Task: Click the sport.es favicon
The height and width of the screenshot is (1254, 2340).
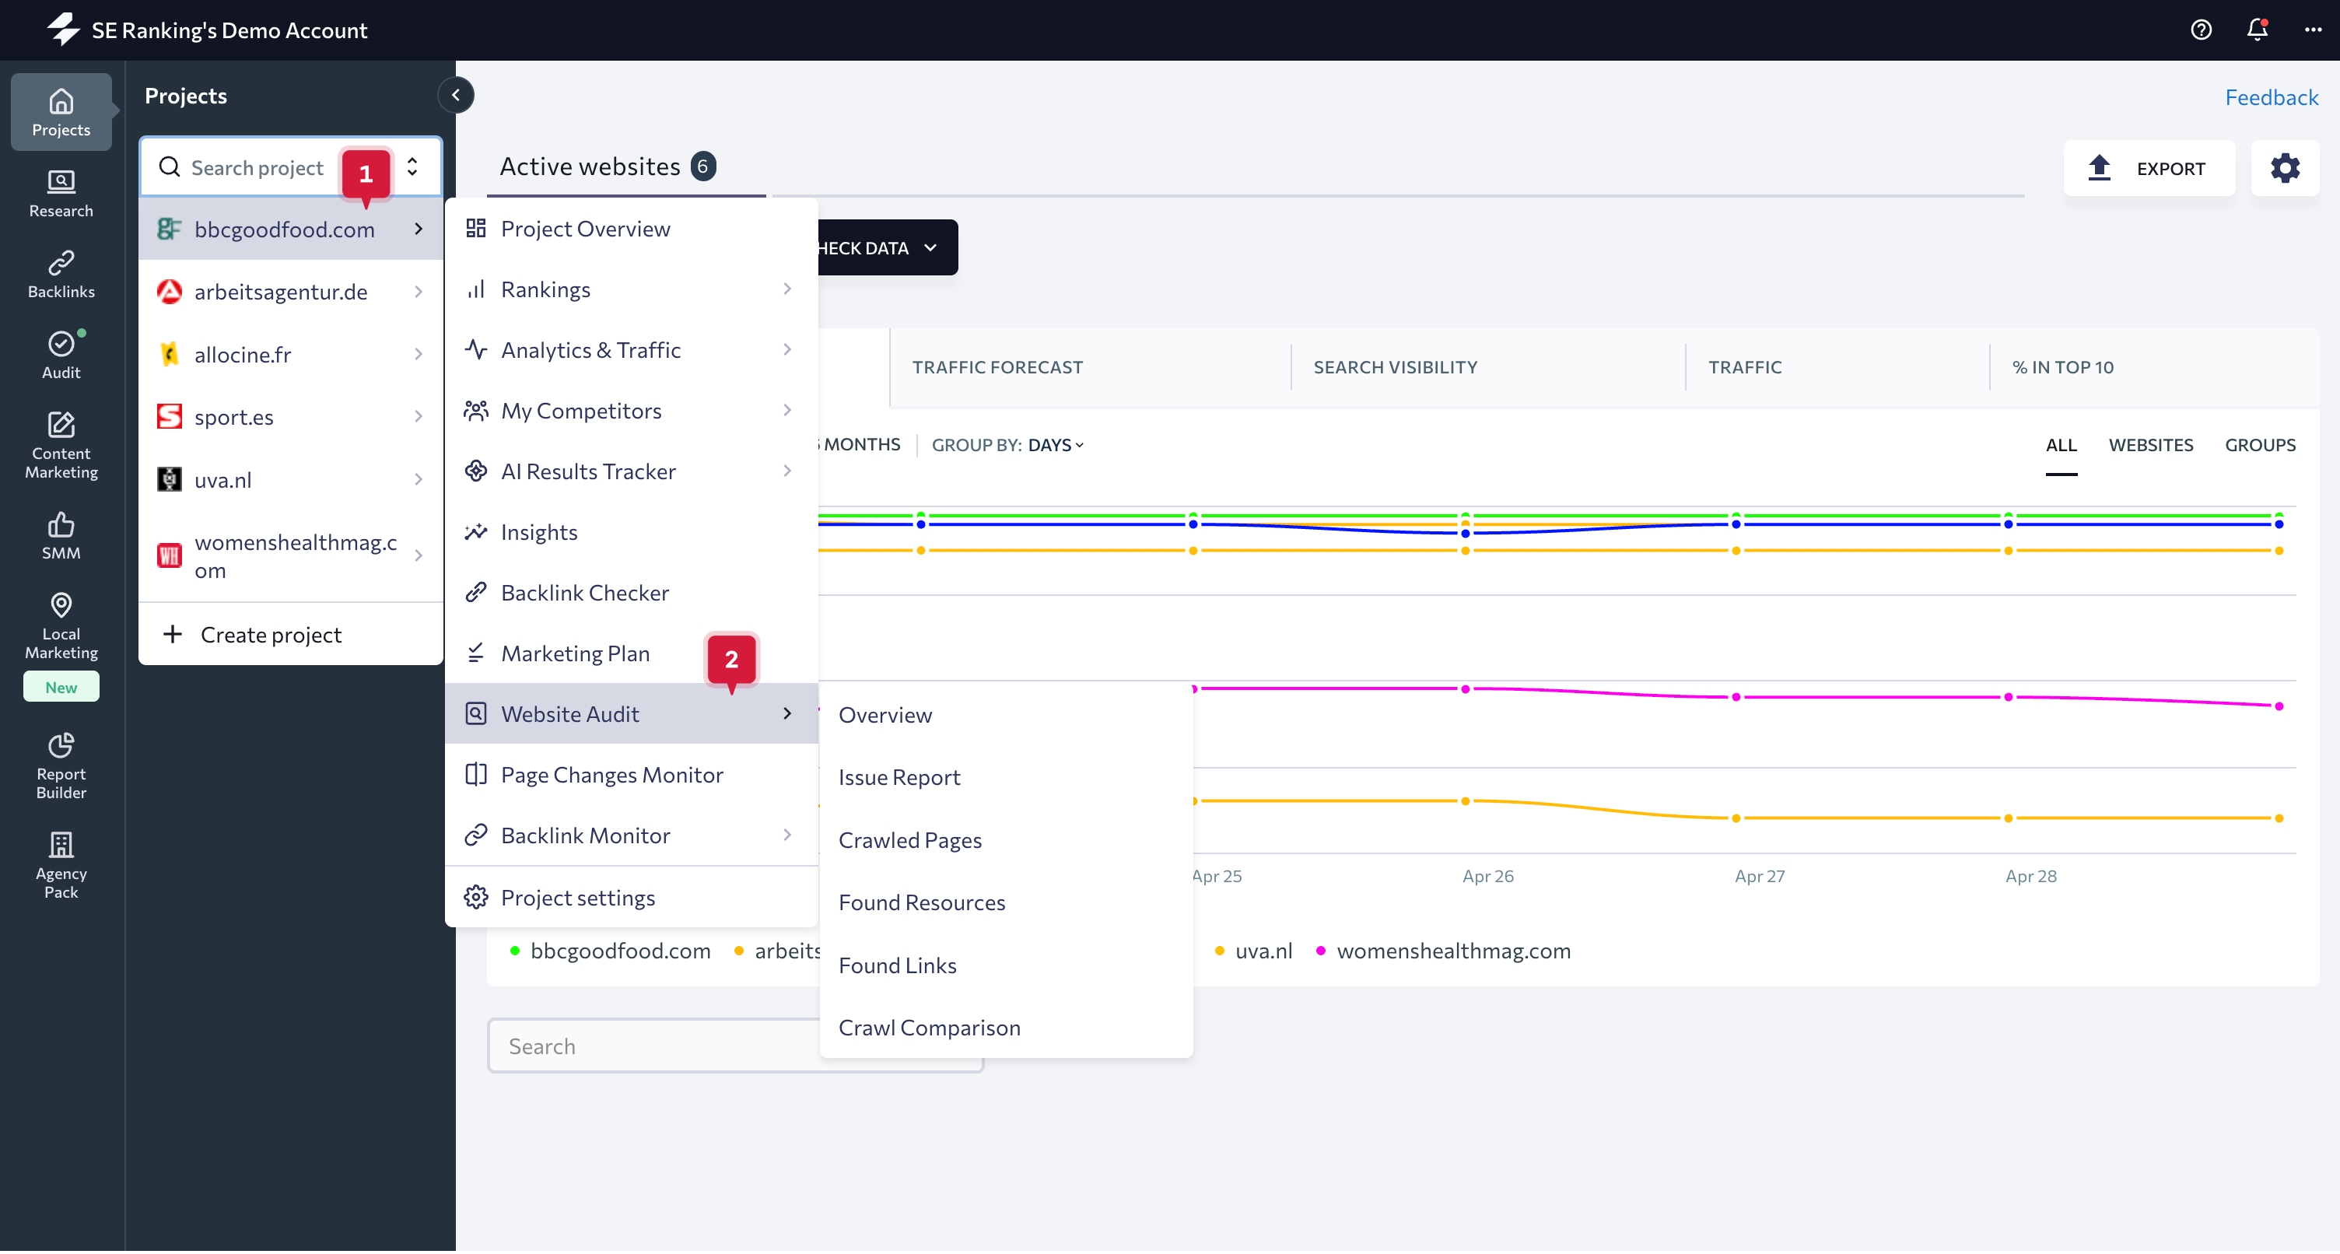Action: click(169, 417)
